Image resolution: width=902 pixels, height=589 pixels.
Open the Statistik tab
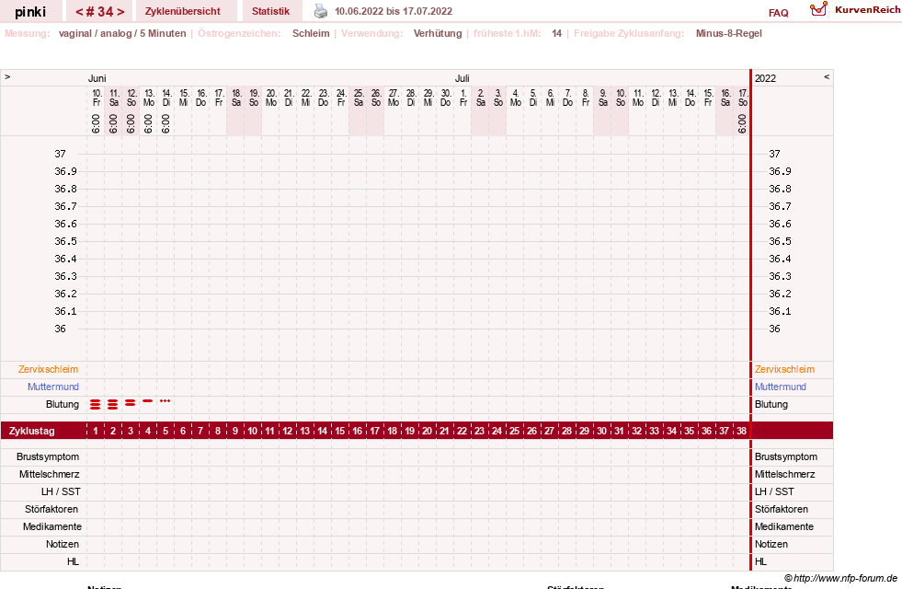270,11
